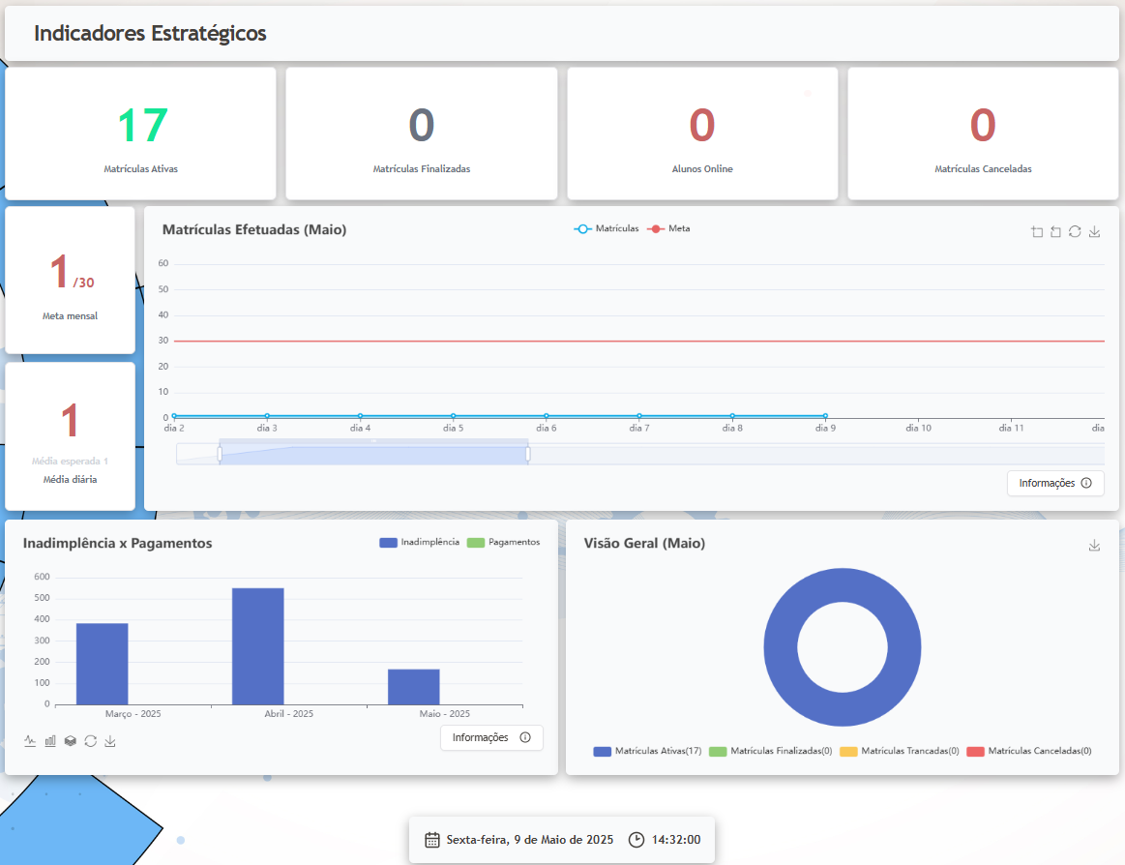This screenshot has height=865, width=1125.
Task: Download the Inadimplência x Pagamentos chart image
Action: click(110, 741)
